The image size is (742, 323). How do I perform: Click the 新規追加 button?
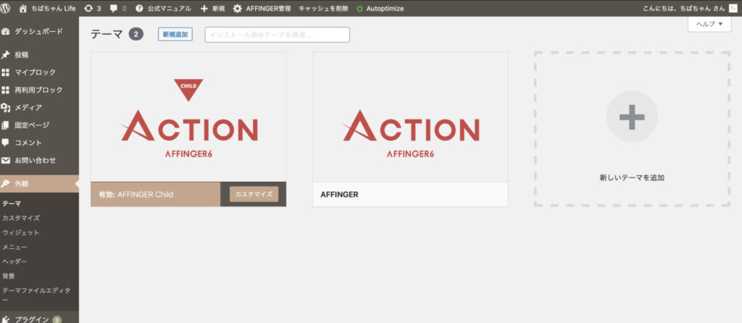[x=175, y=35]
